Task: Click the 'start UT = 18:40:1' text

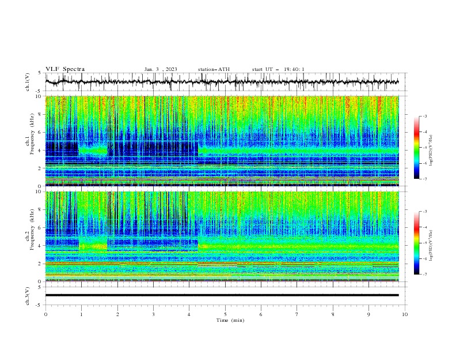Action: pos(278,69)
